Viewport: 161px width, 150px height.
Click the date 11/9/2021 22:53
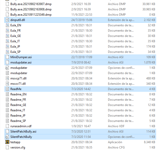[82, 15]
